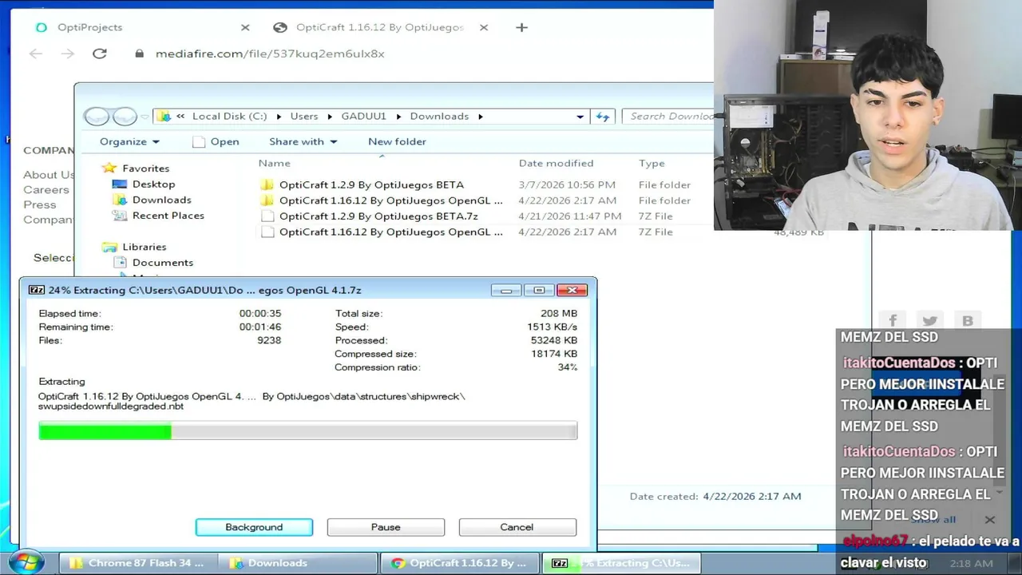1022x575 pixels.
Task: Click Open in Explorer toolbar
Action: 216,141
